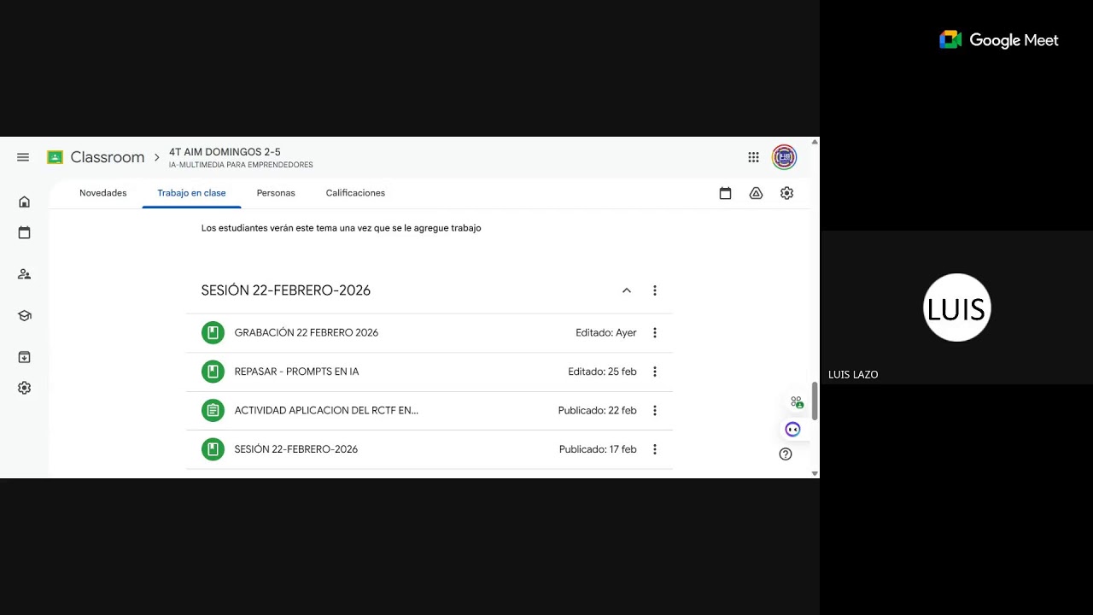Viewport: 1093px width, 615px height.
Task: Go to Home in the left sidebar
Action: point(24,202)
